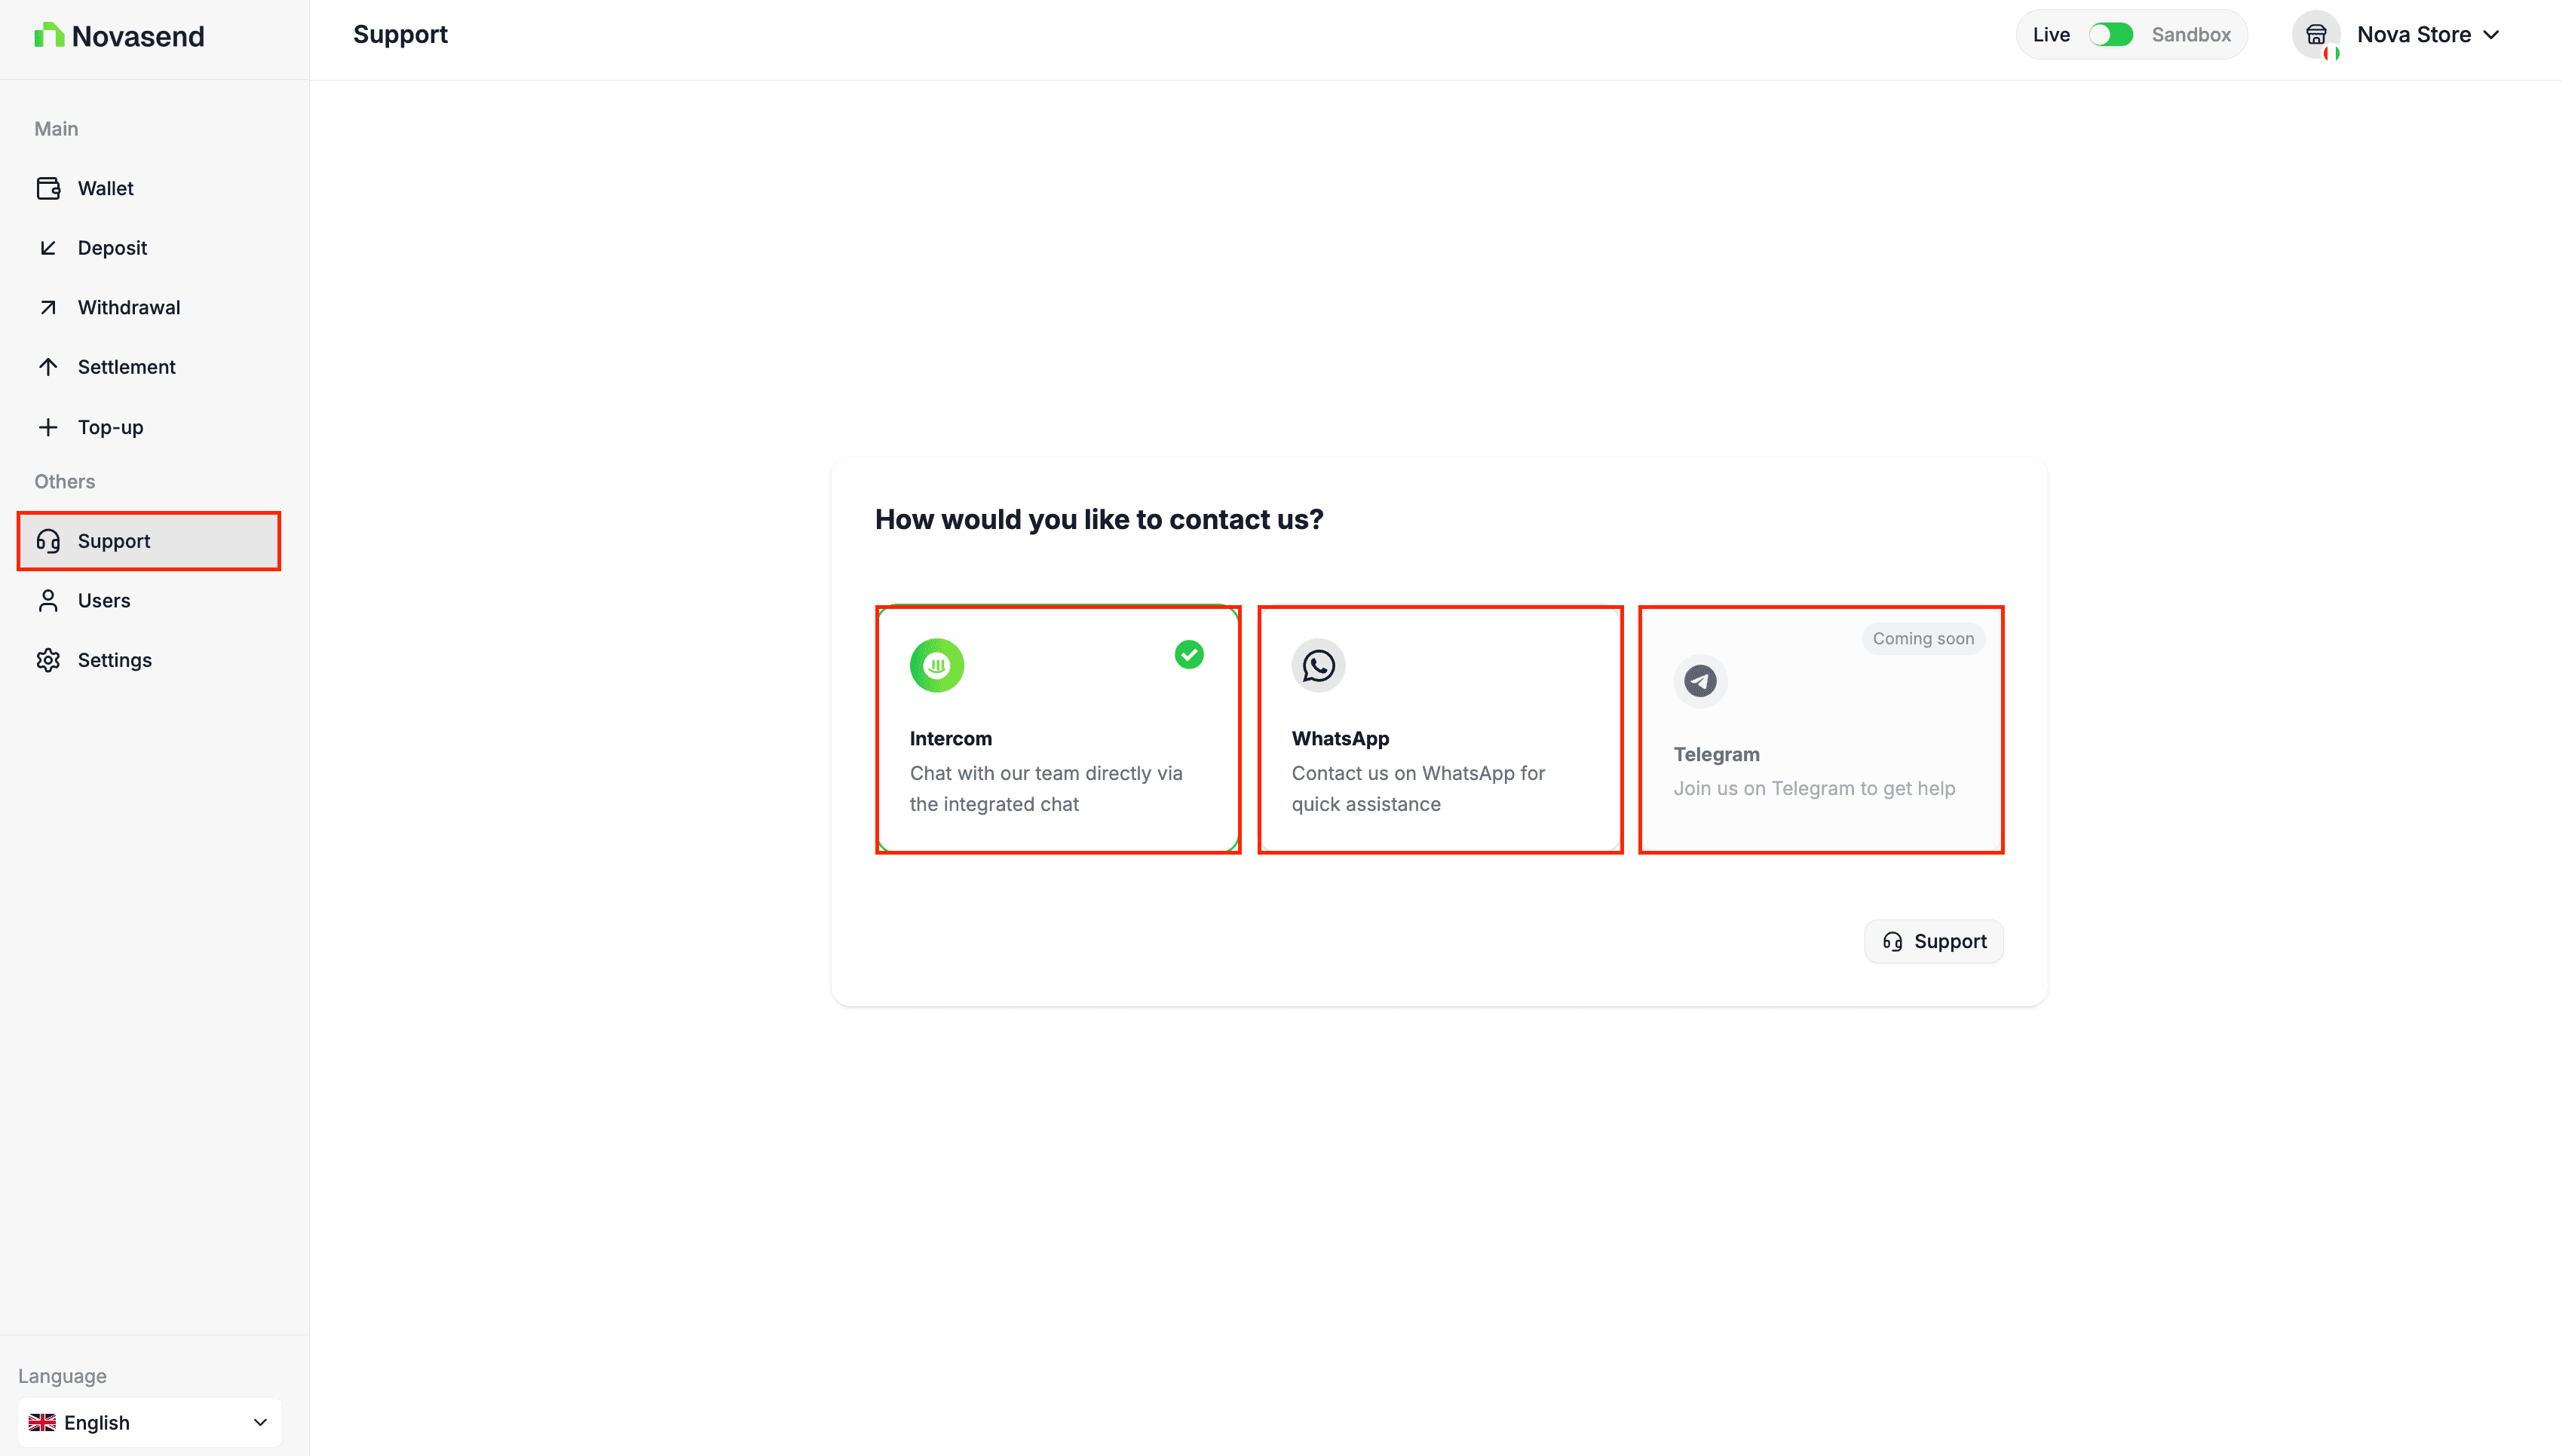Image resolution: width=2562 pixels, height=1456 pixels.
Task: Navigate to Top-up in sidebar
Action: (110, 427)
